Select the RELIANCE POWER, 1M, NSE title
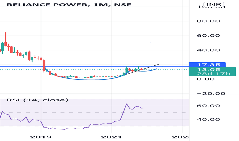 click(69, 5)
